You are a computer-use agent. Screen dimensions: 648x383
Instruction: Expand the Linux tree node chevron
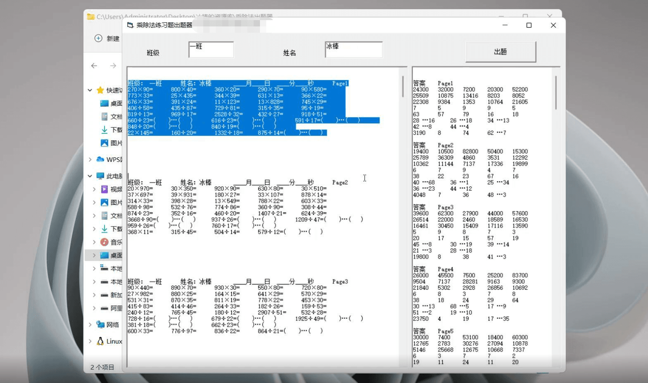pyautogui.click(x=90, y=341)
